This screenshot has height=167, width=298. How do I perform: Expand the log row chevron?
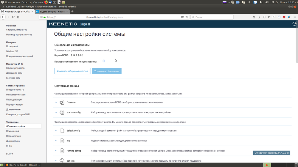click(x=56, y=141)
